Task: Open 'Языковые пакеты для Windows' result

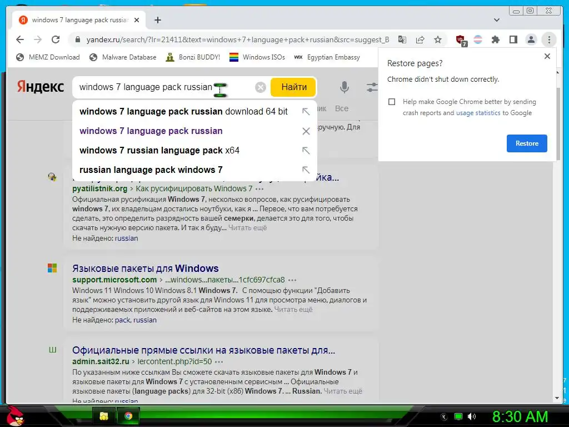Action: point(146,269)
